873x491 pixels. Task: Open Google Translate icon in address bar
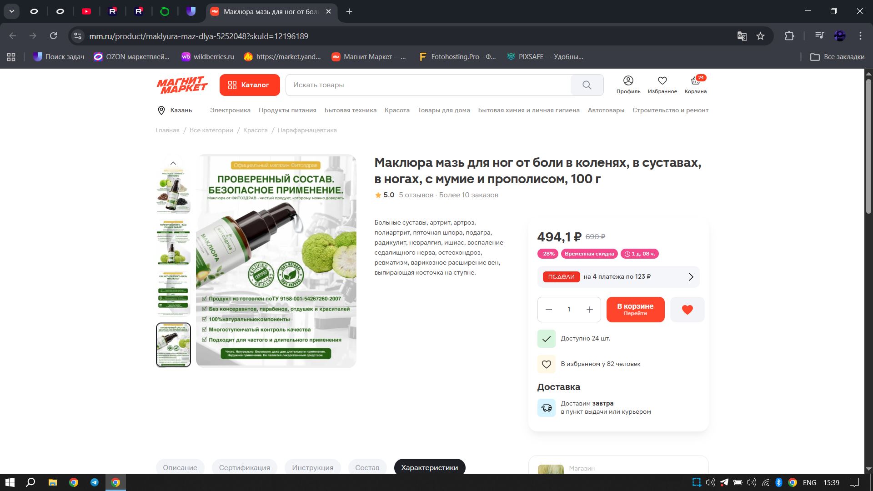coord(742,36)
